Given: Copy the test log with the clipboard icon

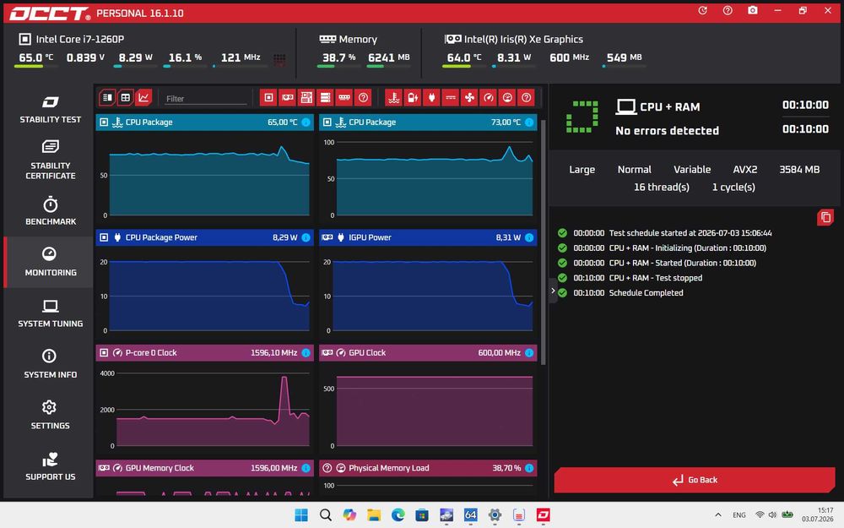Looking at the screenshot, I should point(825,218).
